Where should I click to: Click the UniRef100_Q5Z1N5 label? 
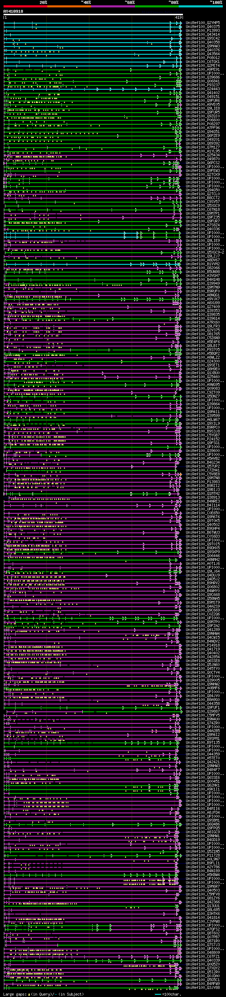click(203, 851)
